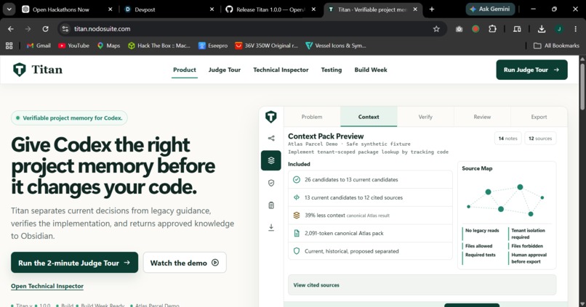
Task: Bookmark this page with star icon
Action: click(x=436, y=29)
